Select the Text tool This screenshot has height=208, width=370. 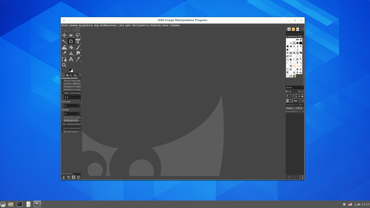pyautogui.click(x=71, y=59)
